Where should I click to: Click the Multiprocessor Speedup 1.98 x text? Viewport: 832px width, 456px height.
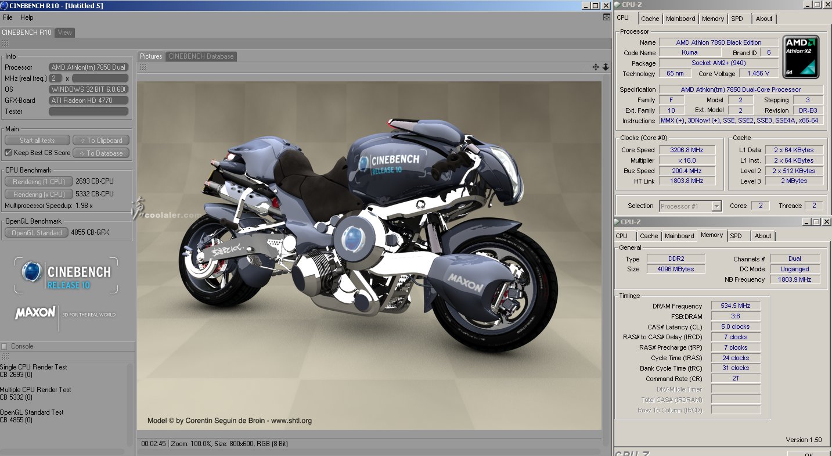pos(49,206)
